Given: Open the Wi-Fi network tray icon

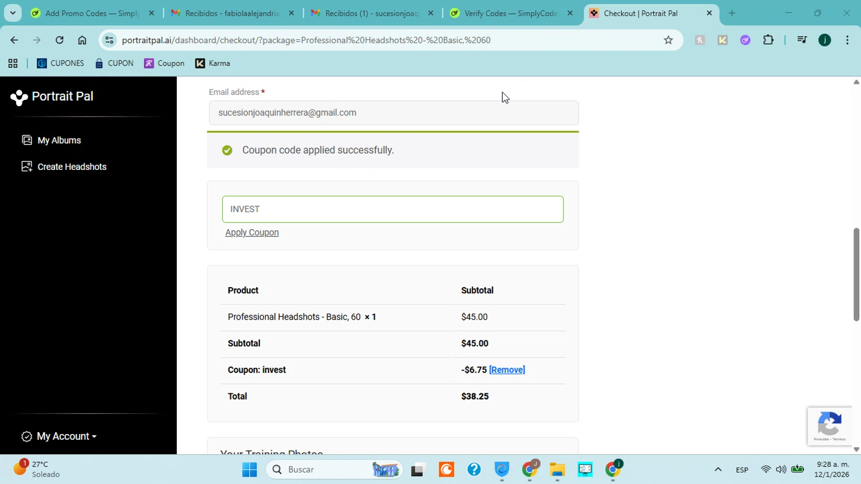Looking at the screenshot, I should coord(766,470).
